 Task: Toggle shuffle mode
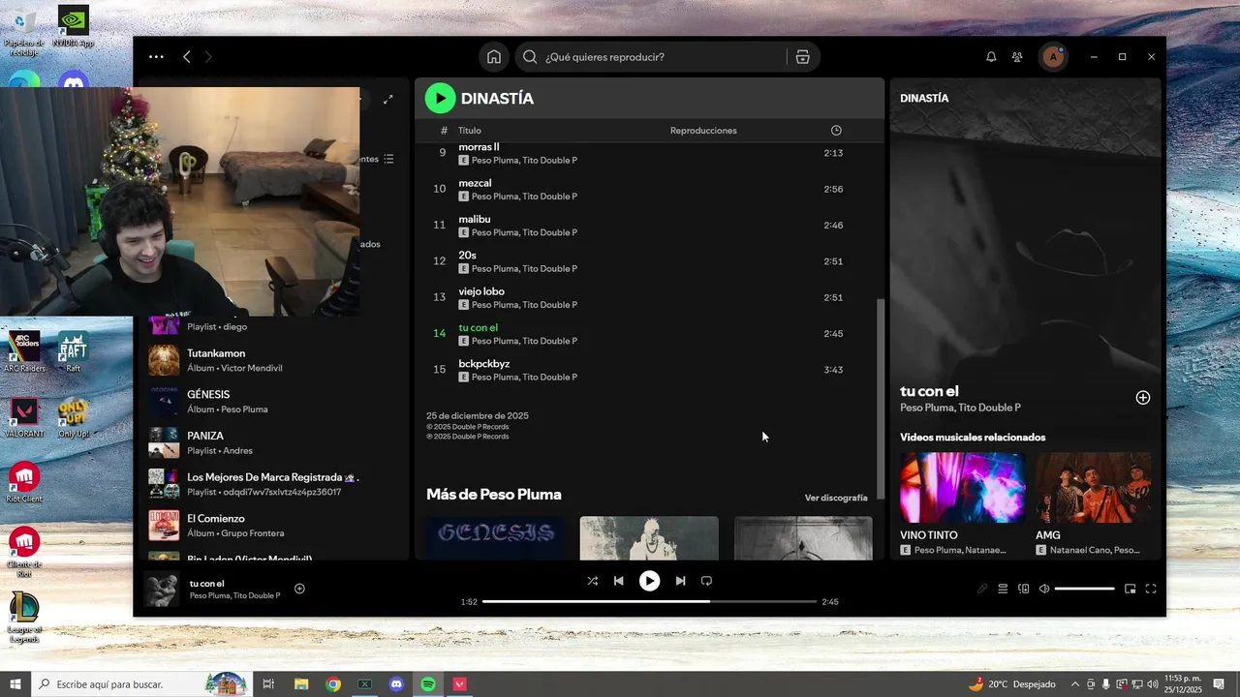[x=592, y=581]
